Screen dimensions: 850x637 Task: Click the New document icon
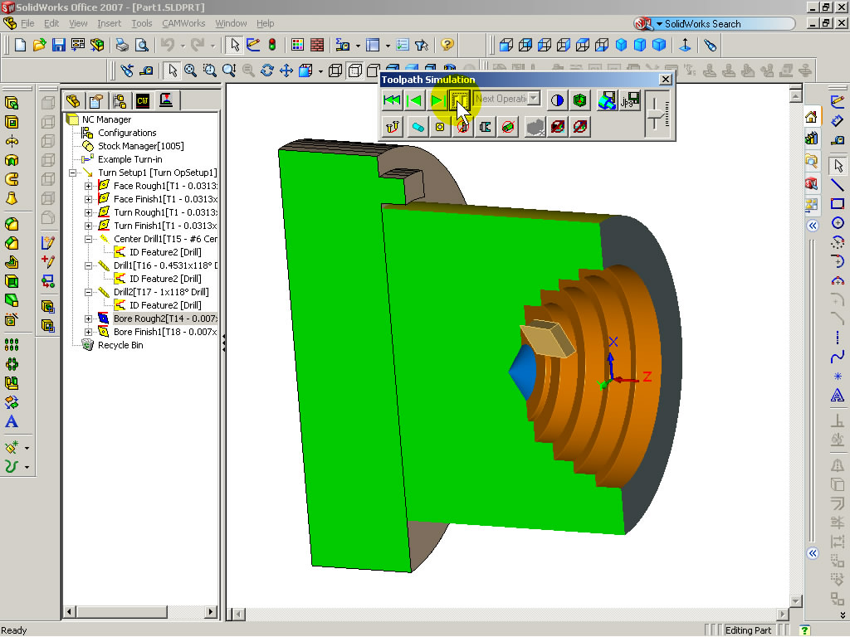point(20,45)
